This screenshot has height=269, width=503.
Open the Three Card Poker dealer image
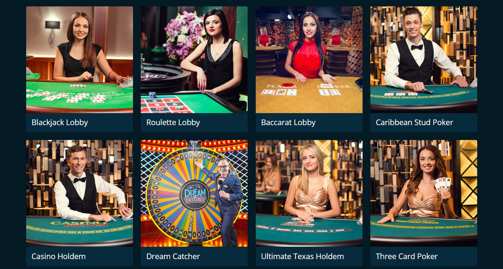coord(424,193)
